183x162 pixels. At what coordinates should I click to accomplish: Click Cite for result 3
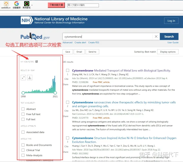66,147
